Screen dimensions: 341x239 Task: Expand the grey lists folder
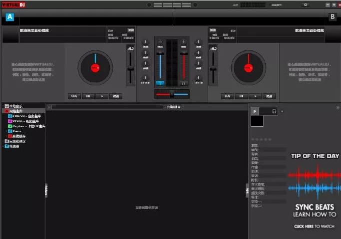click(3, 141)
